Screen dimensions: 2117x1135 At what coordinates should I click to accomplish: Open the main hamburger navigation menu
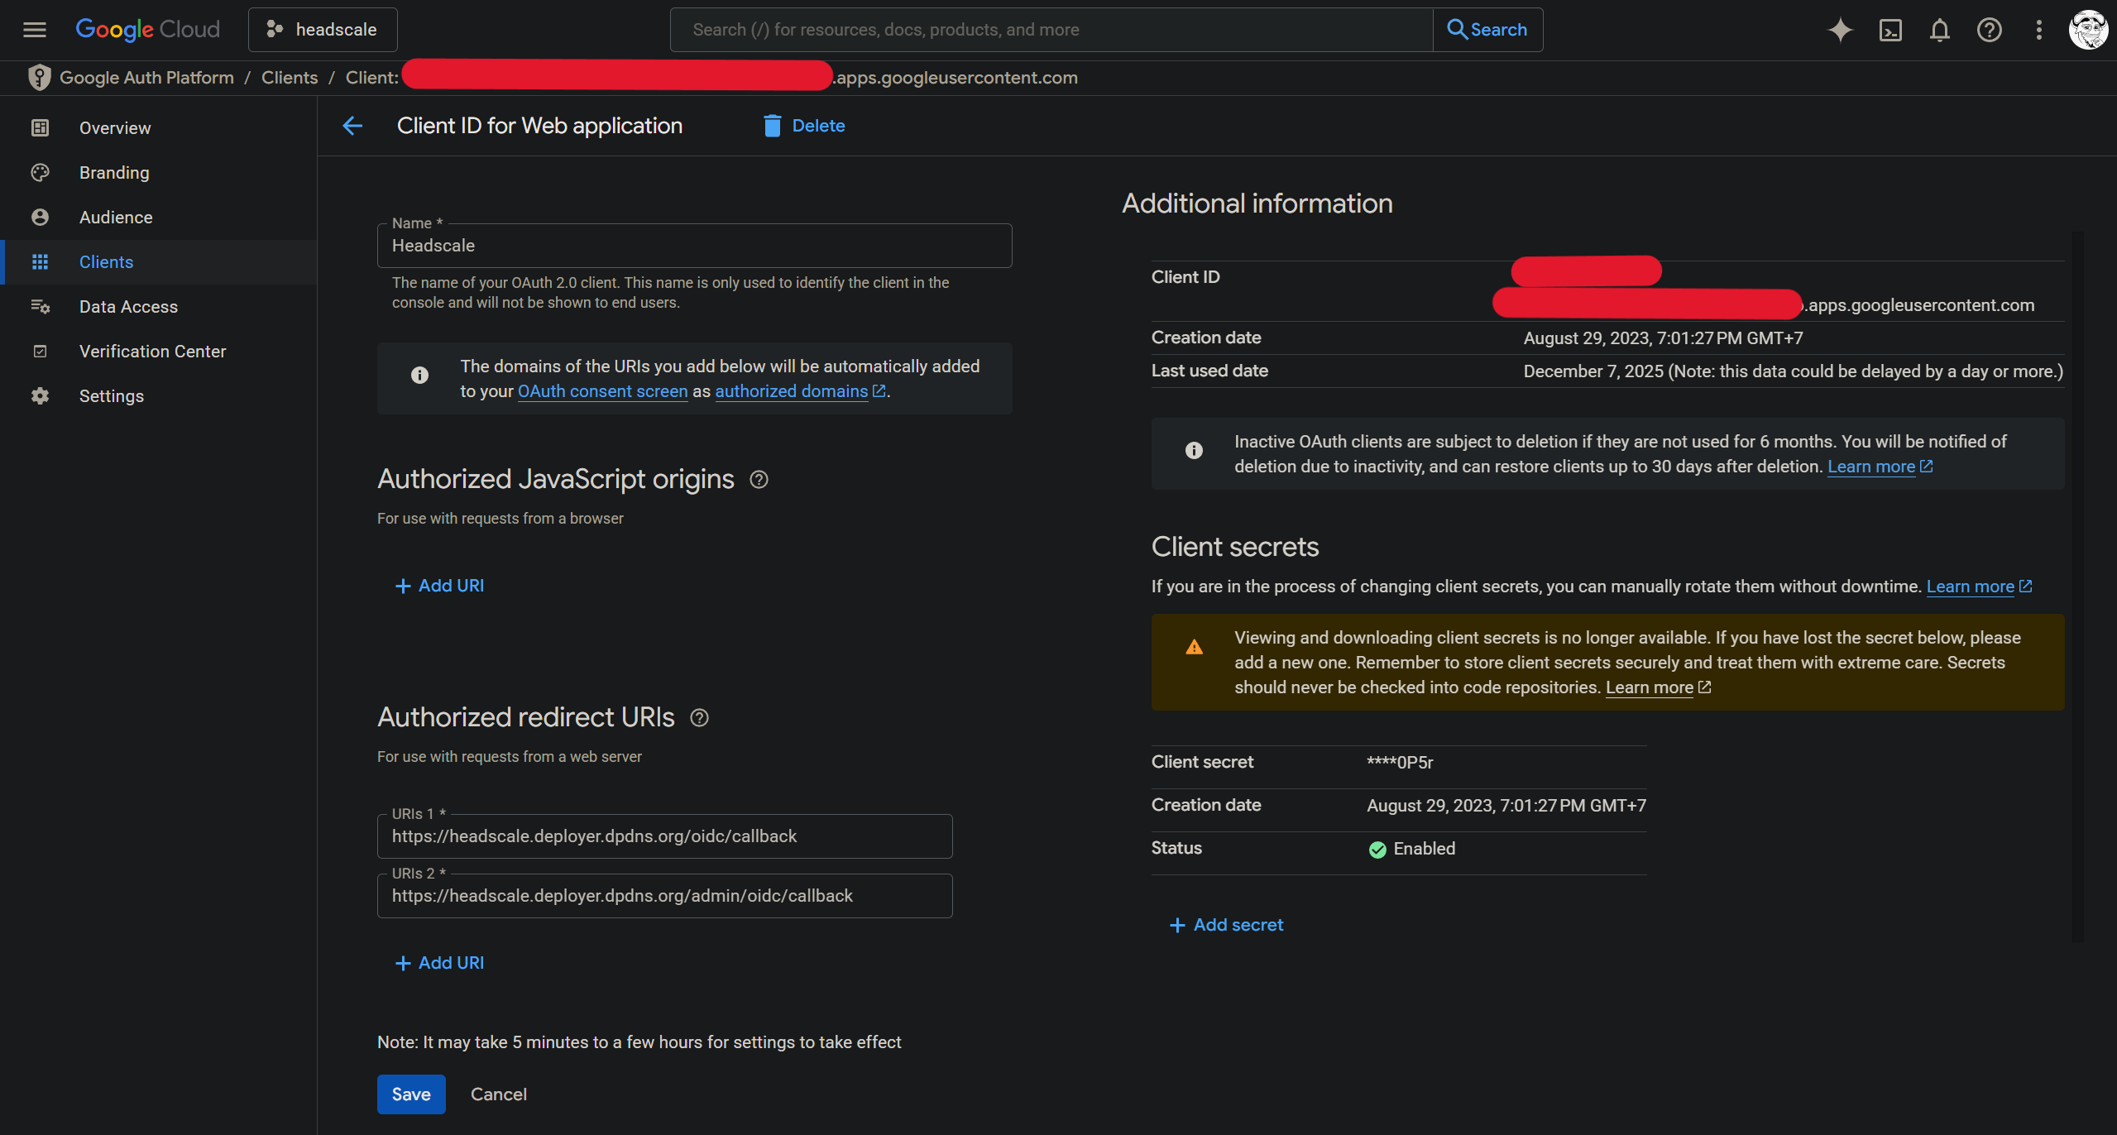[x=34, y=30]
